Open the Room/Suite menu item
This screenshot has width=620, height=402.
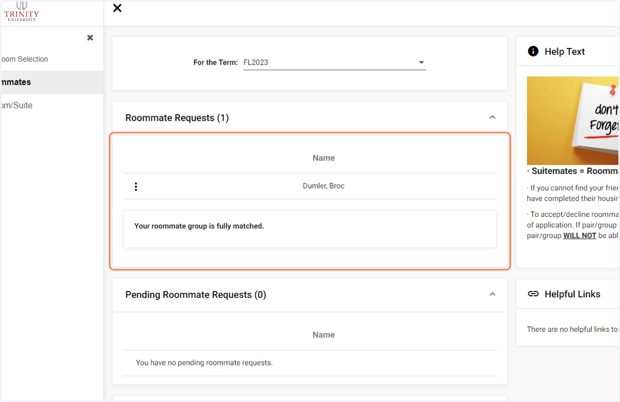(x=16, y=105)
